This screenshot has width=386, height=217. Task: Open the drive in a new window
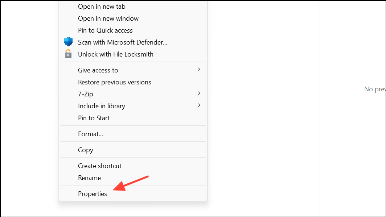click(x=108, y=18)
